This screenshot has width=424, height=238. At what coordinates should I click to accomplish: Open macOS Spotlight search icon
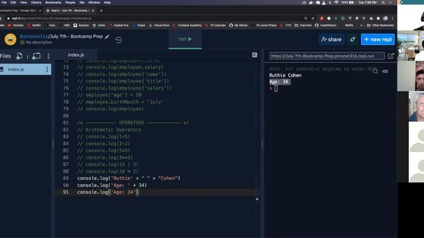pyautogui.click(x=383, y=3)
